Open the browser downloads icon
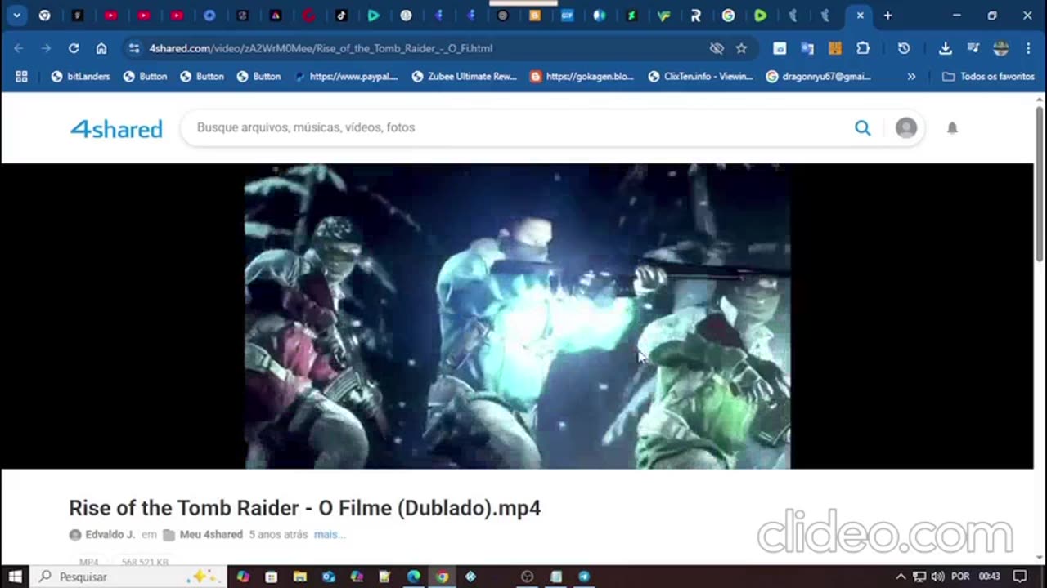This screenshot has height=588, width=1047. click(945, 48)
